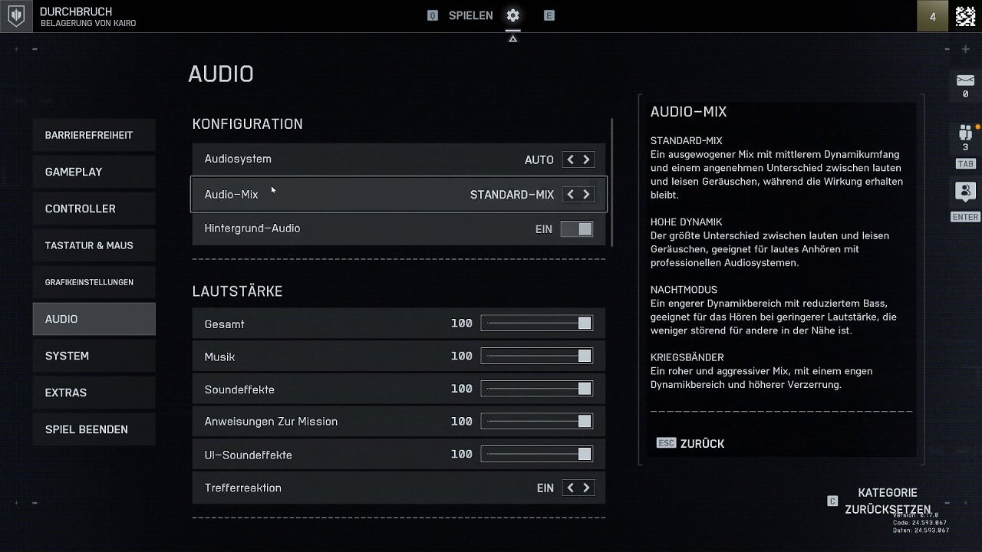982x552 pixels.
Task: Click the Musik volume slider
Action: click(x=537, y=356)
